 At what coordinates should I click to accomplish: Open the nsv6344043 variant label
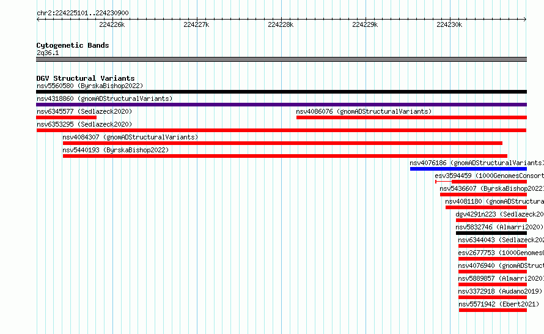(x=501, y=240)
